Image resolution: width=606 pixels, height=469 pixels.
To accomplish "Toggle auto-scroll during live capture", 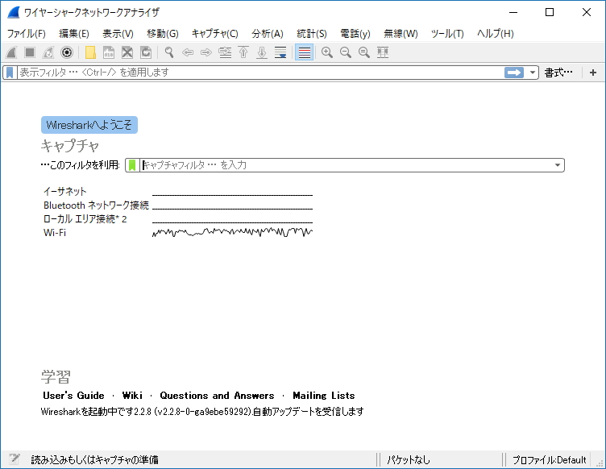I will tap(280, 52).
